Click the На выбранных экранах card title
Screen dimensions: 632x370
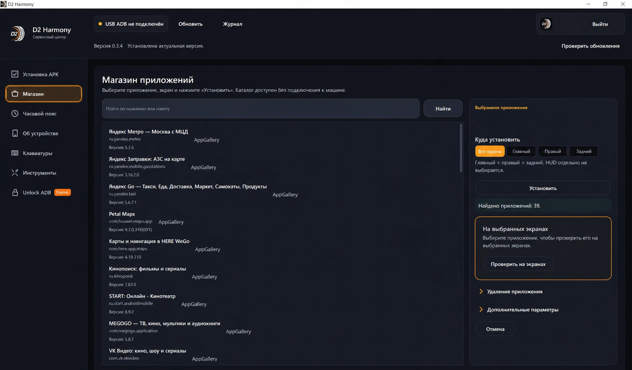click(x=515, y=229)
